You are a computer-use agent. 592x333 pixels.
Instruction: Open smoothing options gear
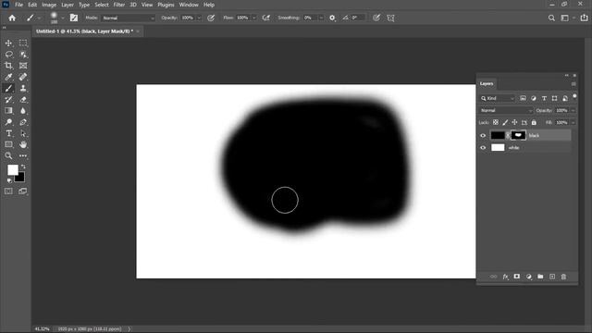coord(332,18)
